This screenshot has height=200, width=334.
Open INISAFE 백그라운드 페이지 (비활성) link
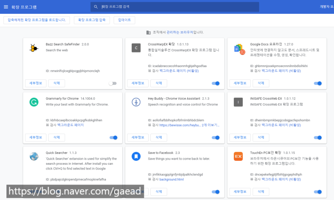click(281, 125)
